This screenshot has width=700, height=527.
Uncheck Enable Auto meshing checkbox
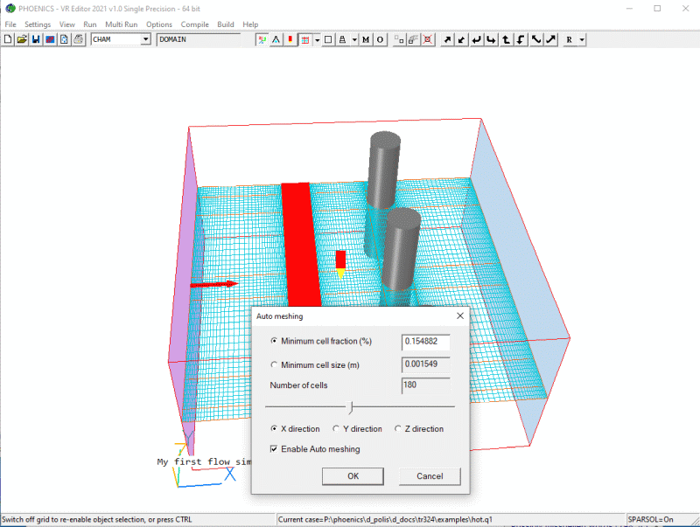(275, 449)
